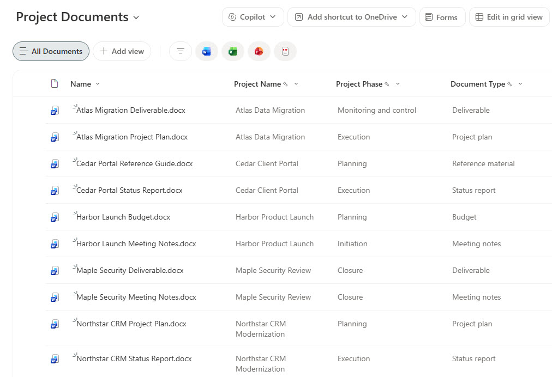Click the file type column header icon
Viewport: 552px width, 377px height.
click(55, 84)
